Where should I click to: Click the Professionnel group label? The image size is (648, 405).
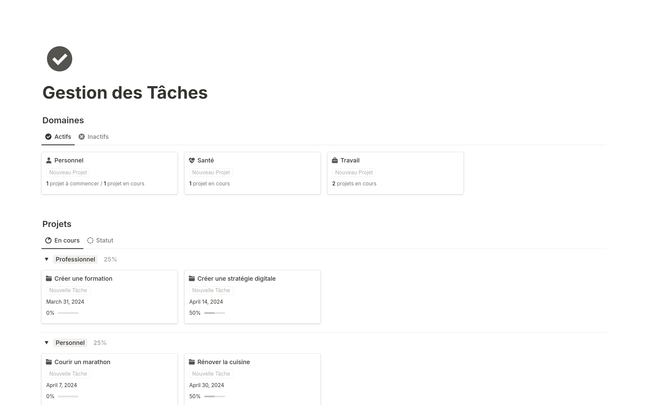point(75,259)
